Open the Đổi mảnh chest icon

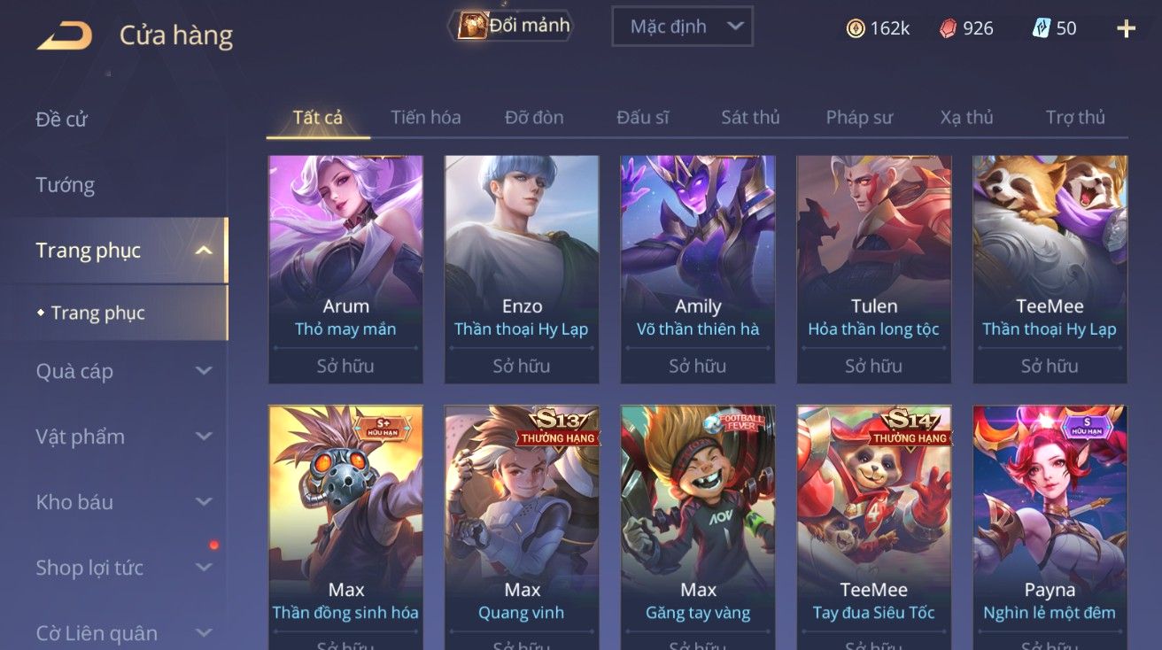471,26
